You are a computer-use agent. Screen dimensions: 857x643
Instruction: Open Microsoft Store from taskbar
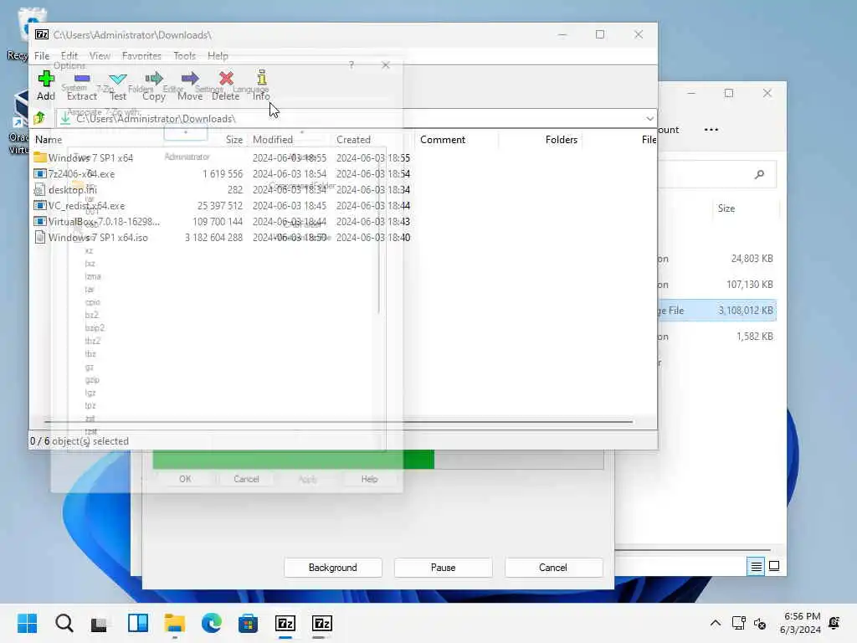pos(248,623)
